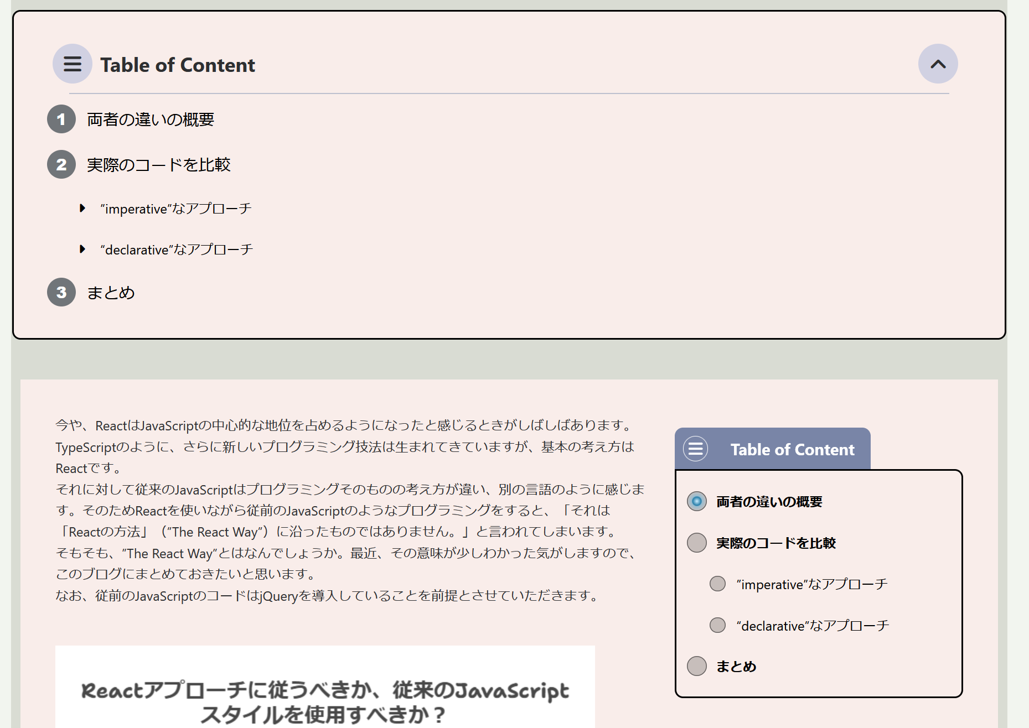Screen dimensions: 1029x728
Task: Select the sidebar radio for 両者の違いの概要
Action: click(697, 501)
